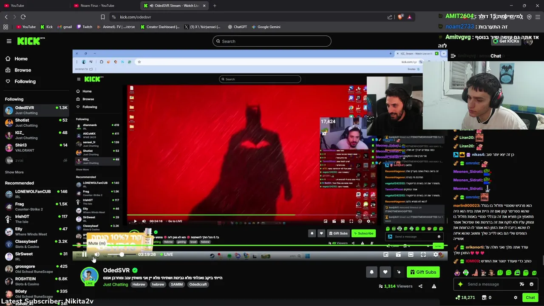
Task: Open the Creator Dashboard bookmark
Action: tap(160, 27)
